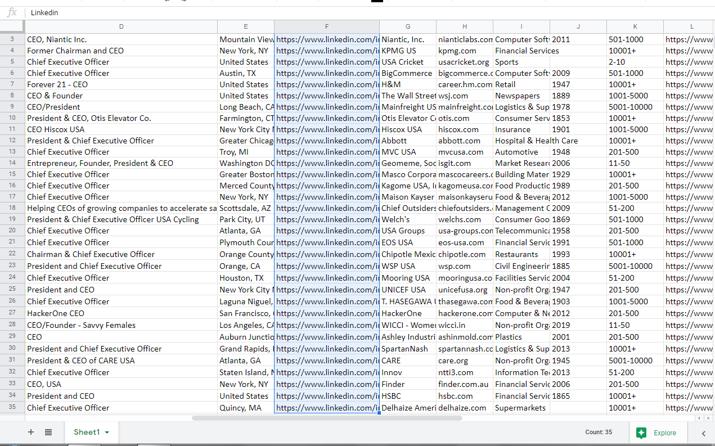Show side panel with the chevron arrow

pyautogui.click(x=703, y=433)
